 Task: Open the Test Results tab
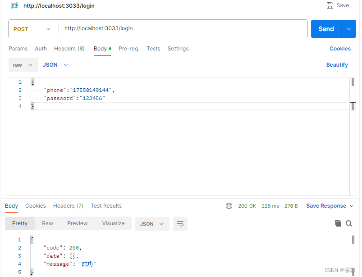[106, 206]
